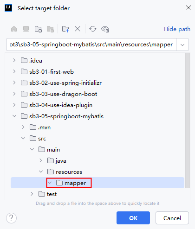Screen dimensions: 195x229
Task: Confirm with the OK button
Action: coord(133,218)
